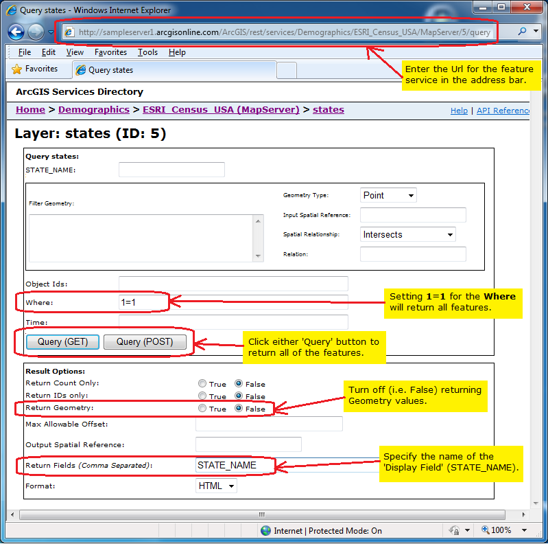548x544 pixels.
Task: Click the Max Allowable Offset field
Action: [269, 424]
